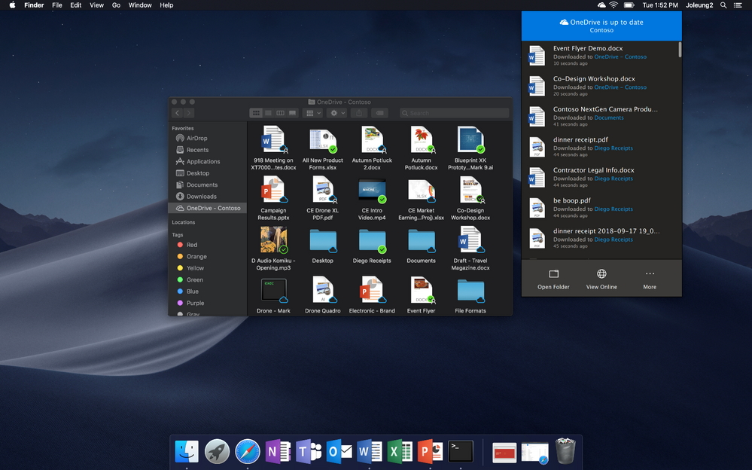
Task: Switch to list view in Finder
Action: [x=268, y=112]
